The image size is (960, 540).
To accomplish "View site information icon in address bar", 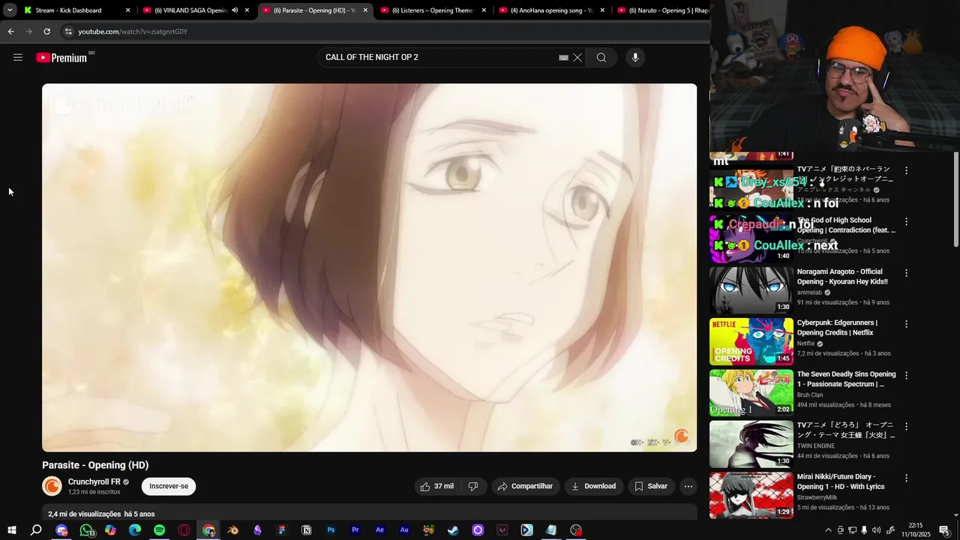I will [68, 31].
